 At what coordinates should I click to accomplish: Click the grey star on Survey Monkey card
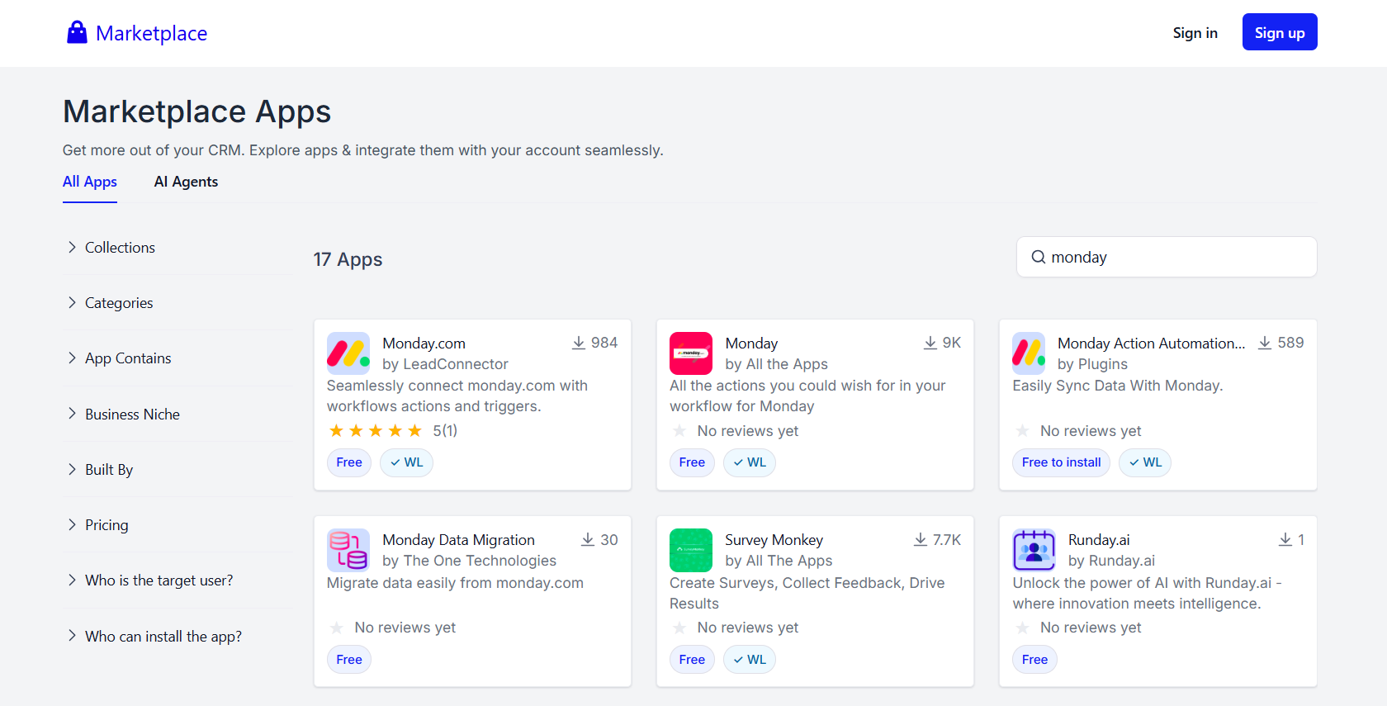pos(679,628)
